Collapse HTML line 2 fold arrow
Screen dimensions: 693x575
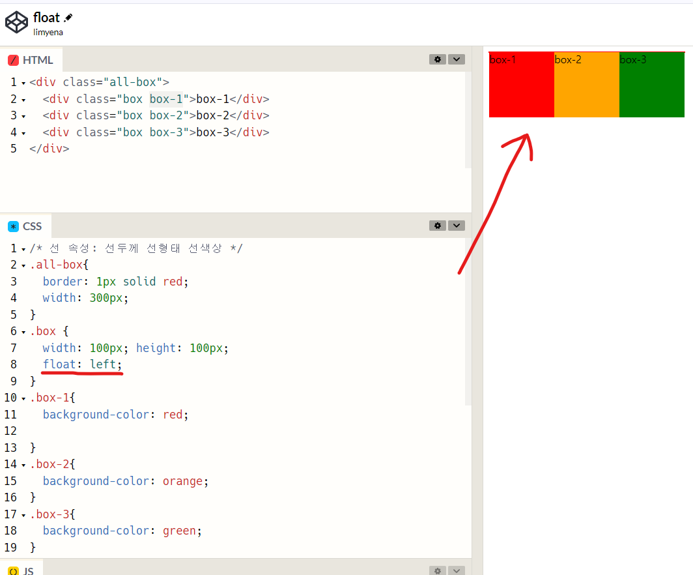click(23, 100)
